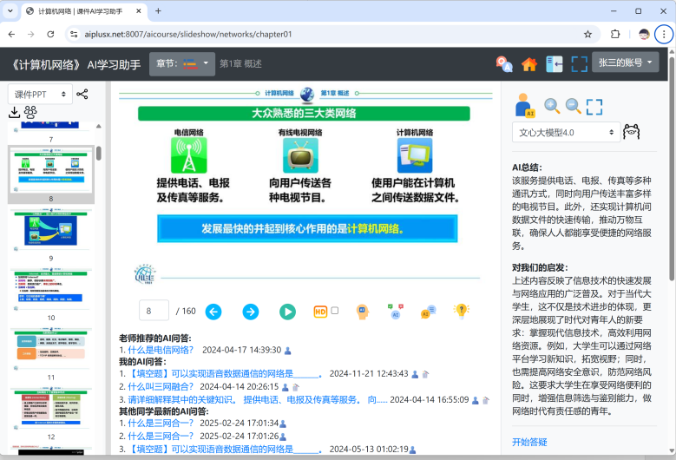Go to previous slide with left arrow
This screenshot has width=676, height=460.
213,312
